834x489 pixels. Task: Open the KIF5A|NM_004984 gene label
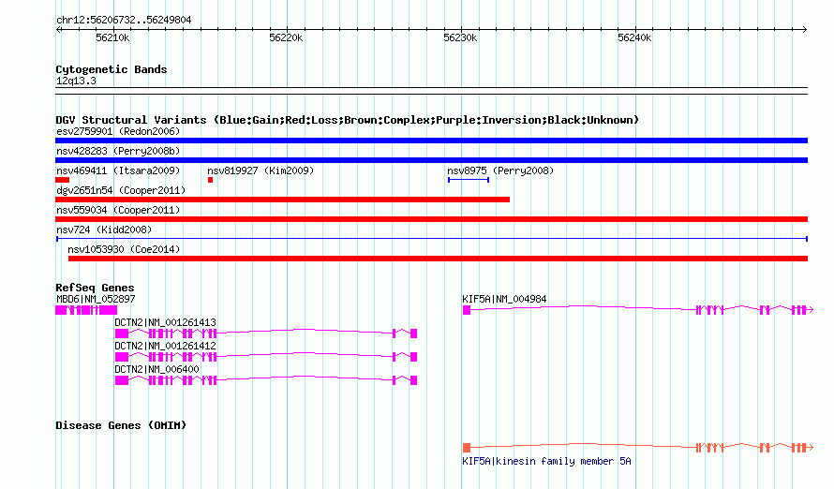(x=504, y=299)
